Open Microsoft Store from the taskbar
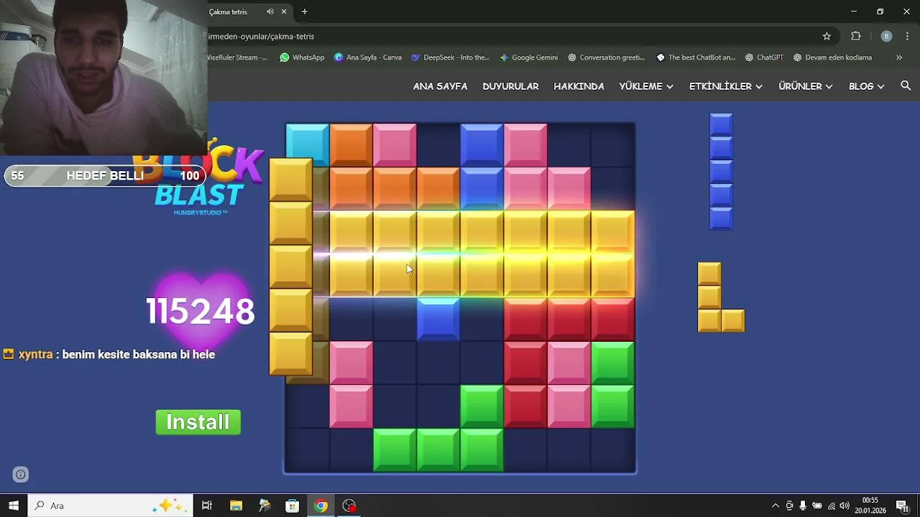Viewport: 920px width, 517px height. click(x=293, y=506)
